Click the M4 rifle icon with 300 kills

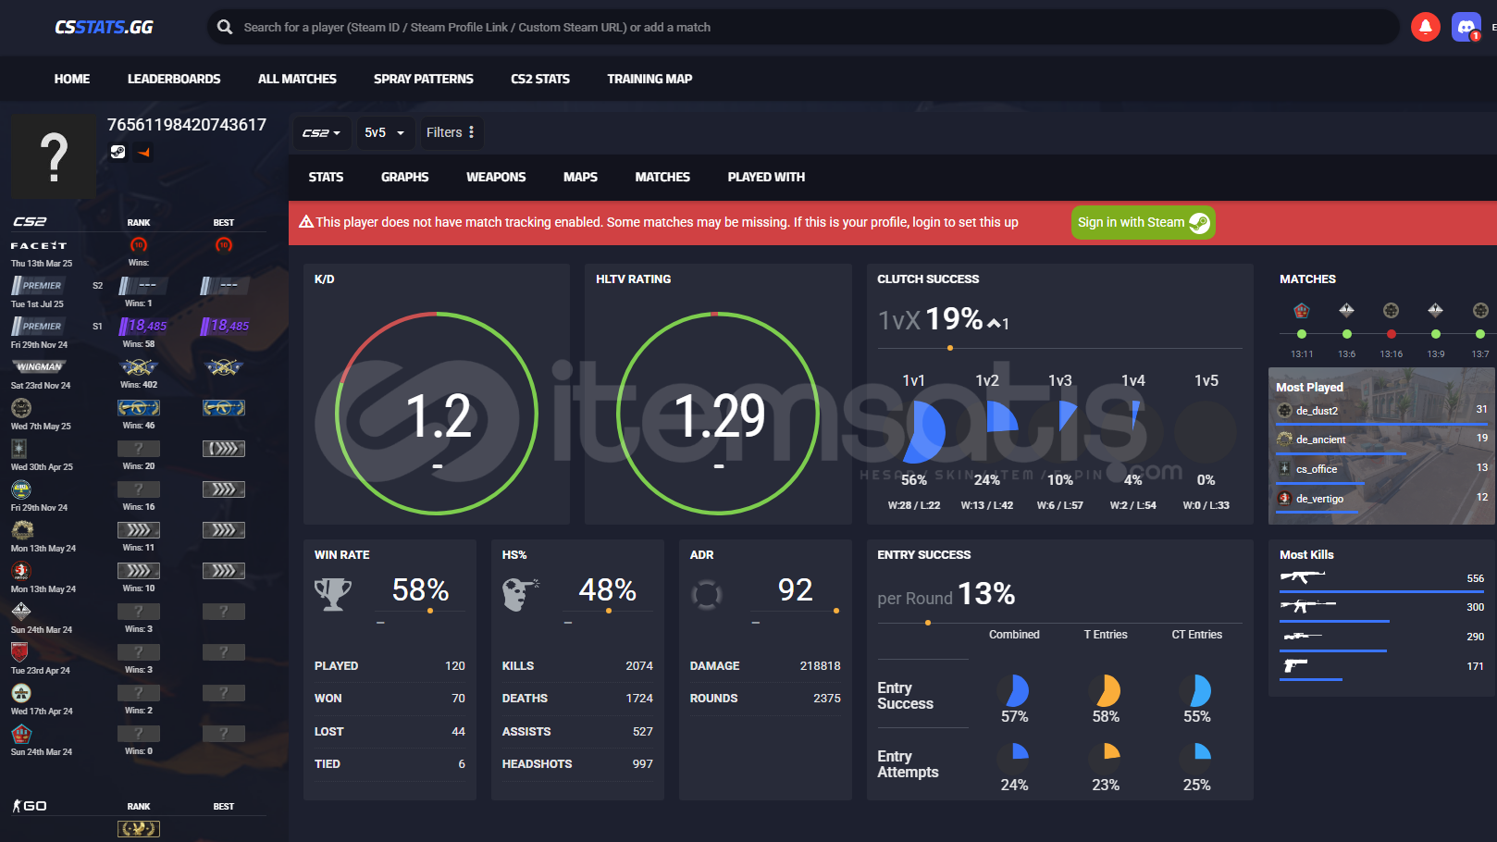click(1307, 606)
